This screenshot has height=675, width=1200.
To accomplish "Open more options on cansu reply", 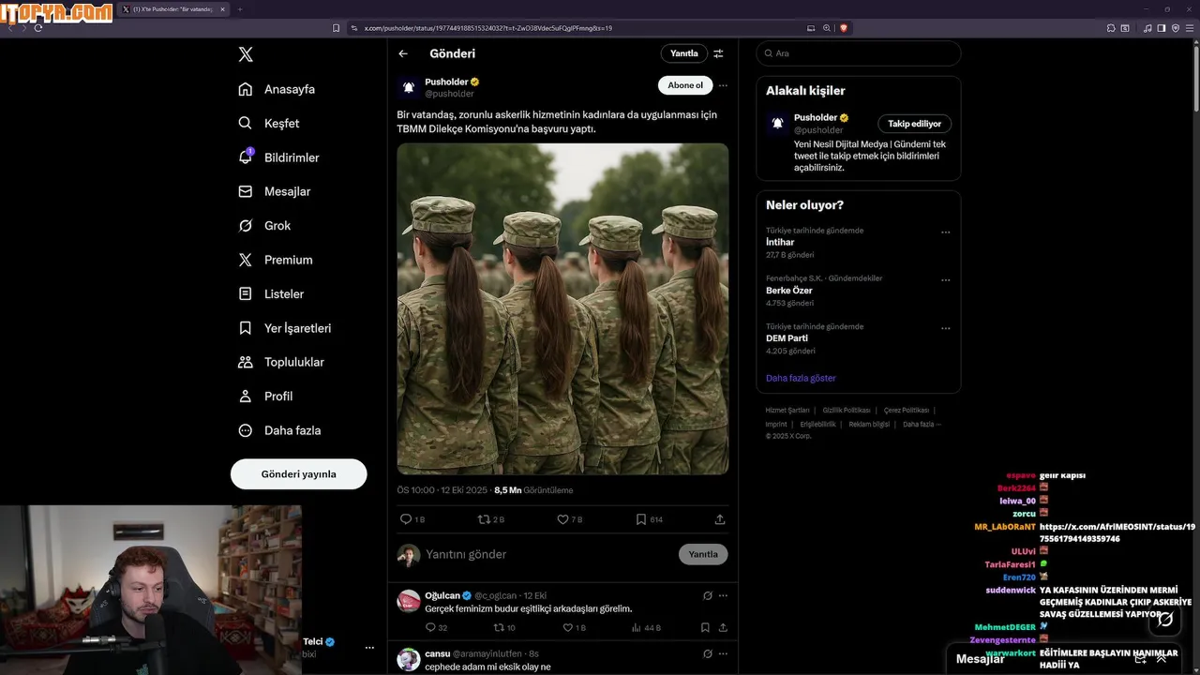I will 723,653.
